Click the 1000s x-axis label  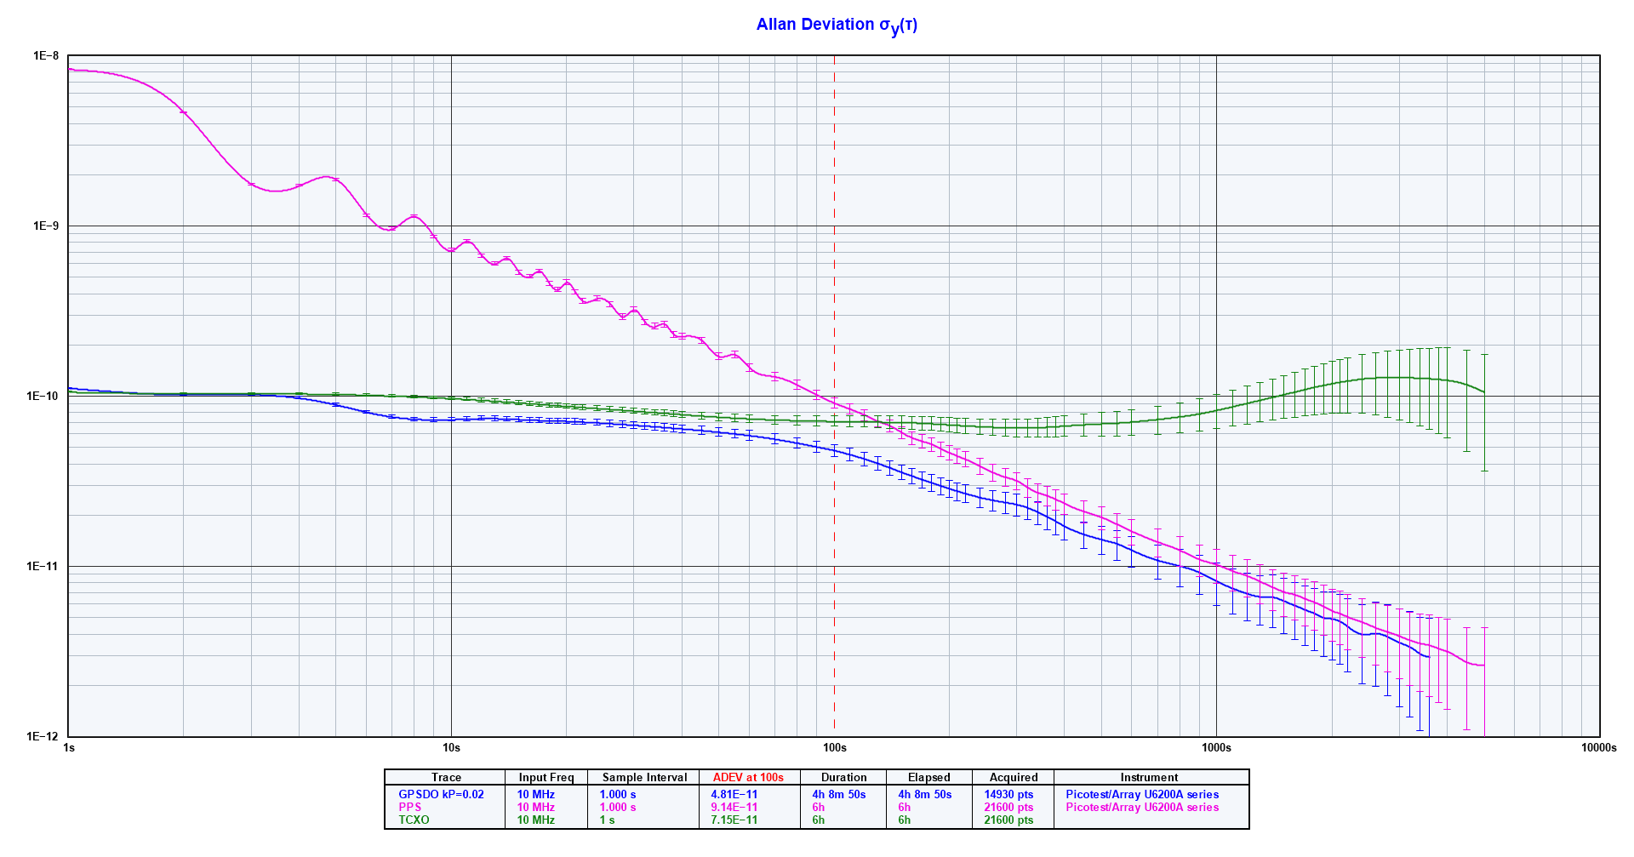[x=1216, y=748]
